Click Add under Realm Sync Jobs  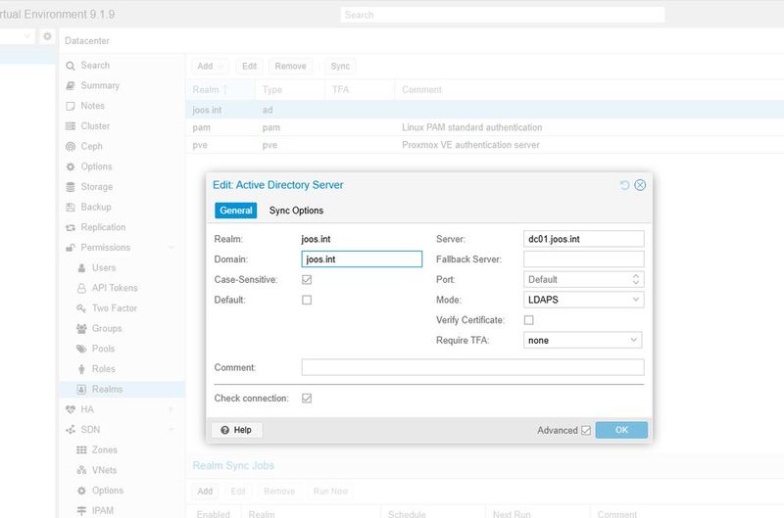point(205,492)
